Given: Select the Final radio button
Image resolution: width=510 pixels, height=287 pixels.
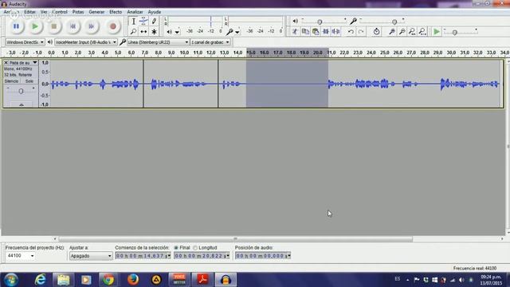Looking at the screenshot, I should coord(176,248).
